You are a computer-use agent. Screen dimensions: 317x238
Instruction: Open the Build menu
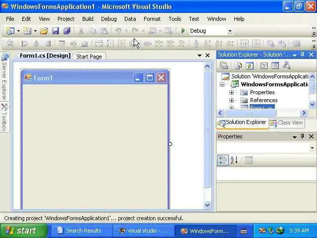[x=88, y=19]
